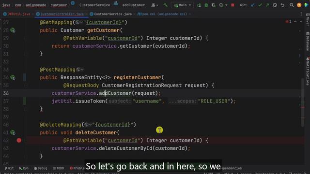Open Search Everywhere magnifier
This screenshot has height=174, width=310.
tap(292, 5)
